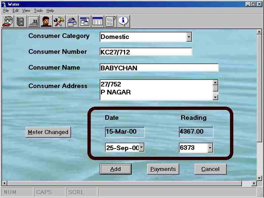The width and height of the screenshot is (264, 198).
Task: Click the bearded man face icon
Action: click(46, 21)
